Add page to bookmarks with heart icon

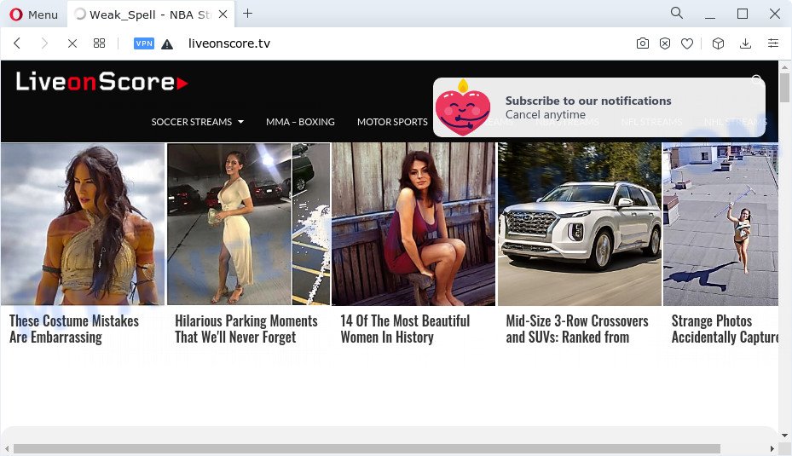(687, 44)
